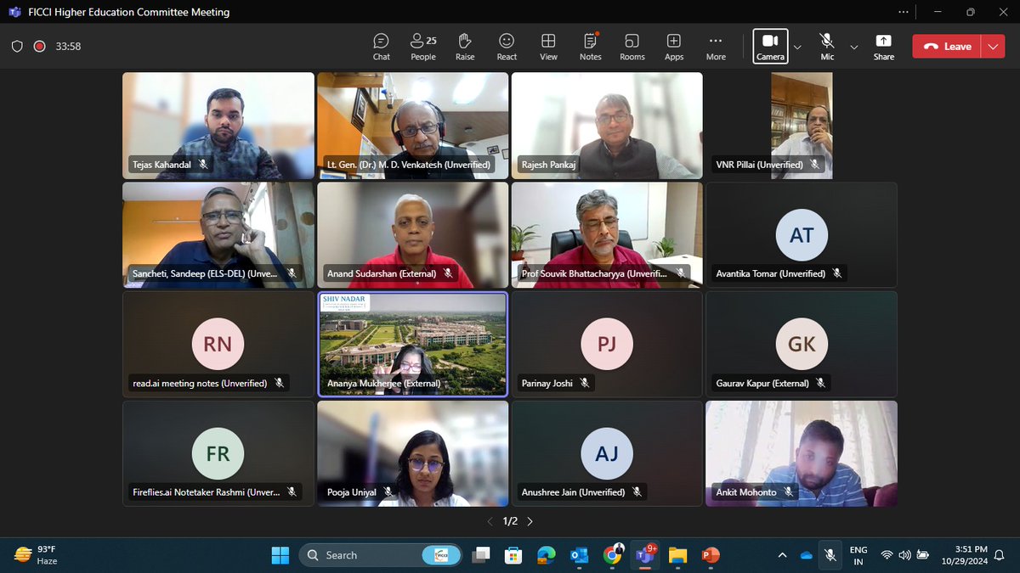Click the taskbar Search box

click(381, 555)
